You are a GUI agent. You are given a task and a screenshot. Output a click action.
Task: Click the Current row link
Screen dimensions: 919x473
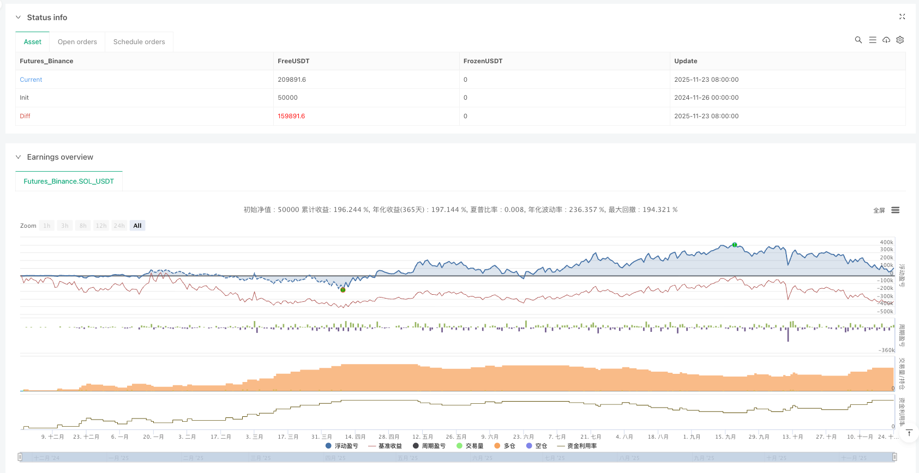(31, 80)
